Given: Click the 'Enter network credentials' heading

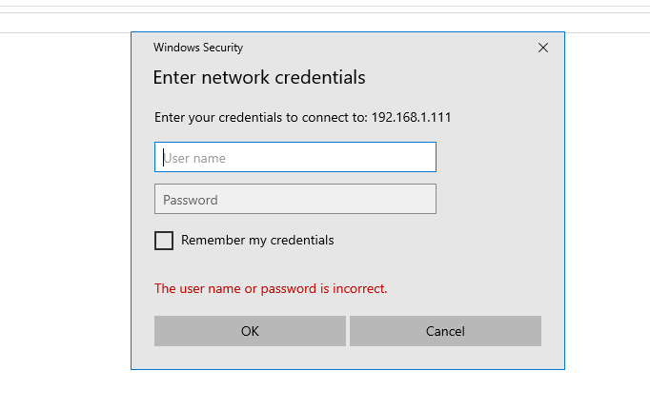Looking at the screenshot, I should (x=259, y=78).
